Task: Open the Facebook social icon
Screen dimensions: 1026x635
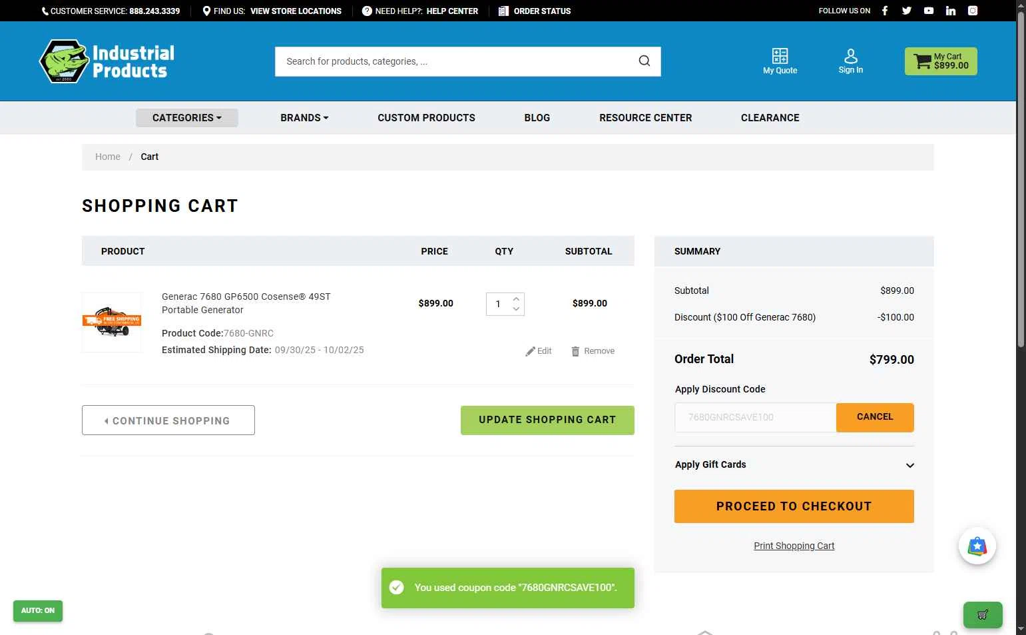Action: pyautogui.click(x=885, y=11)
